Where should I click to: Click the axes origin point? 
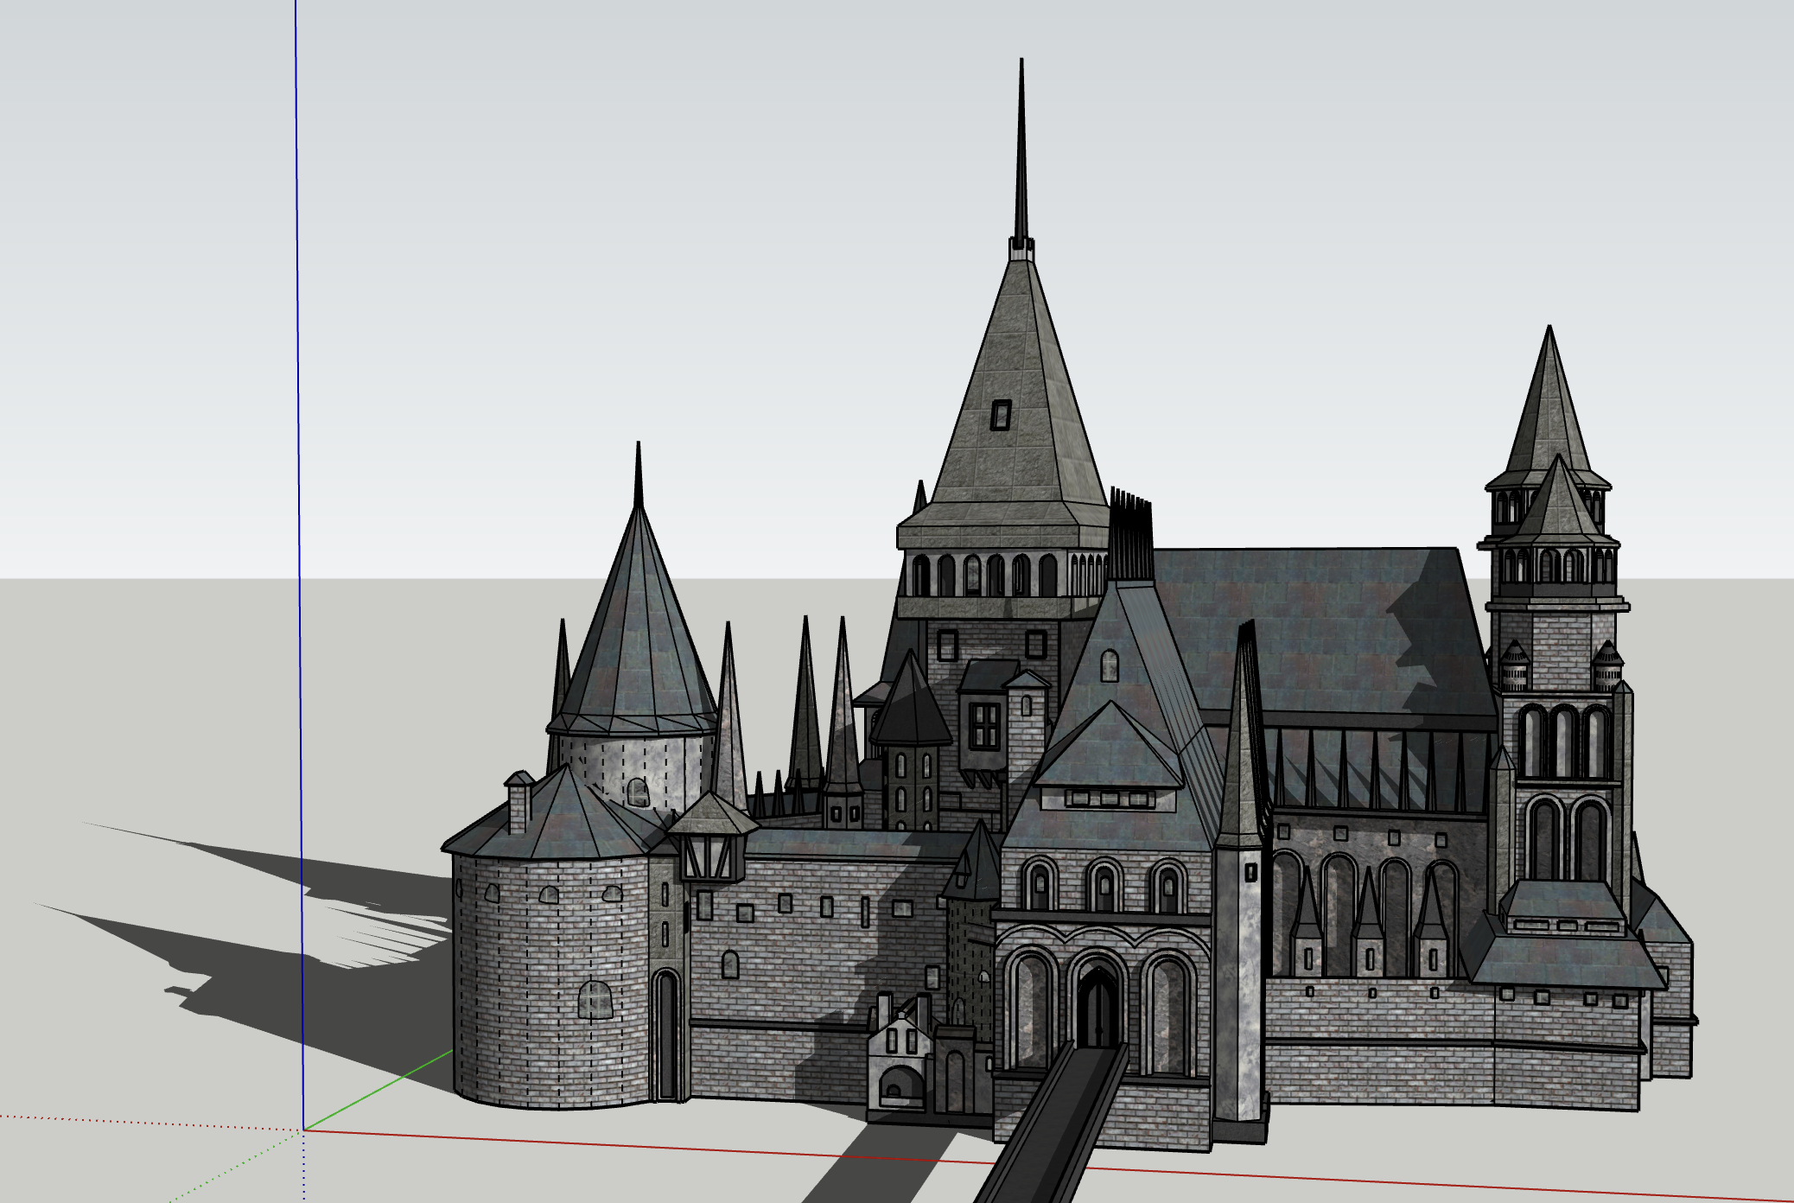pyautogui.click(x=303, y=1130)
